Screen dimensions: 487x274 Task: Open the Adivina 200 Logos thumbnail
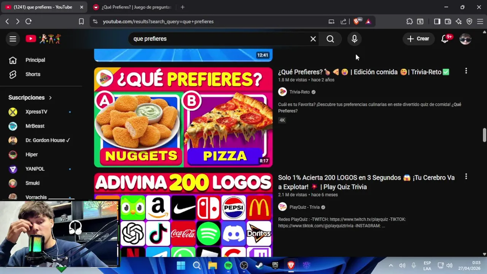click(x=183, y=215)
